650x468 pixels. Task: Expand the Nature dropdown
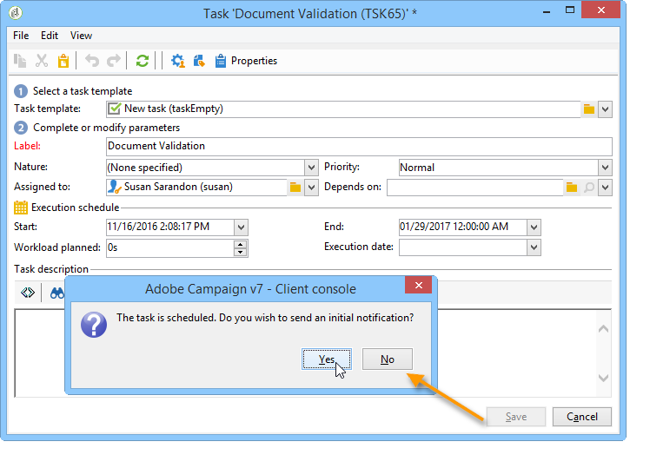click(311, 168)
